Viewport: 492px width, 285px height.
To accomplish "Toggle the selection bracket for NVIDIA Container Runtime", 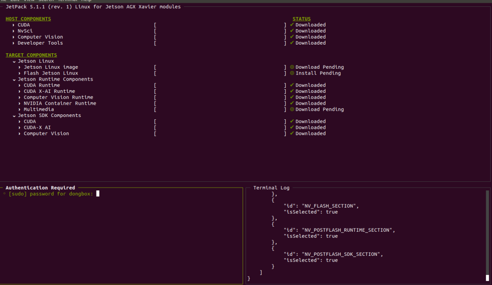I will pos(155,103).
